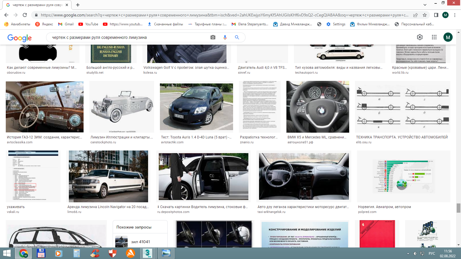Open Daewoo Leganza interior image
This screenshot has height=259, width=461.
coord(304,176)
